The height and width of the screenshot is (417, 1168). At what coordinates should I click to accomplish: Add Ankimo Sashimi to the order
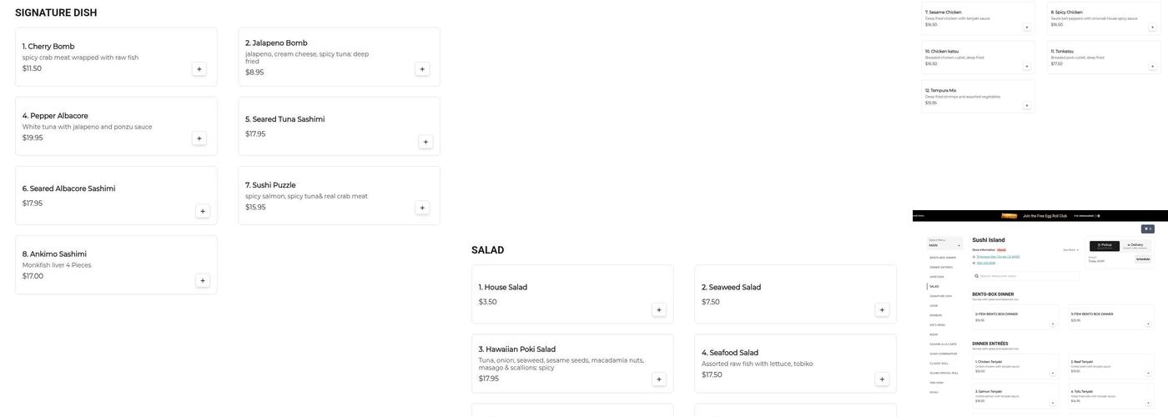point(203,281)
